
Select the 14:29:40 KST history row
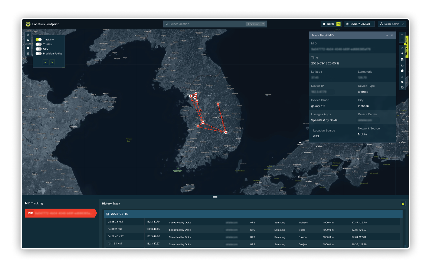(x=252, y=237)
